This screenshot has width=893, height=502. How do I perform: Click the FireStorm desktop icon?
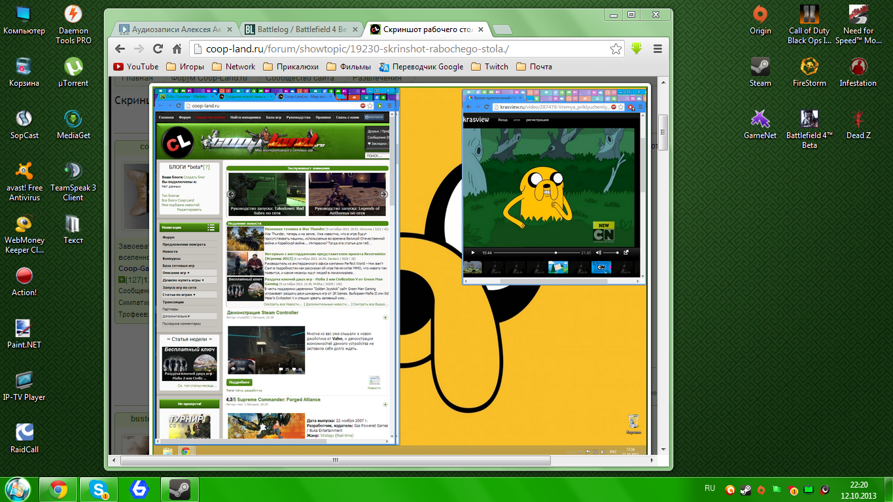pos(809,73)
